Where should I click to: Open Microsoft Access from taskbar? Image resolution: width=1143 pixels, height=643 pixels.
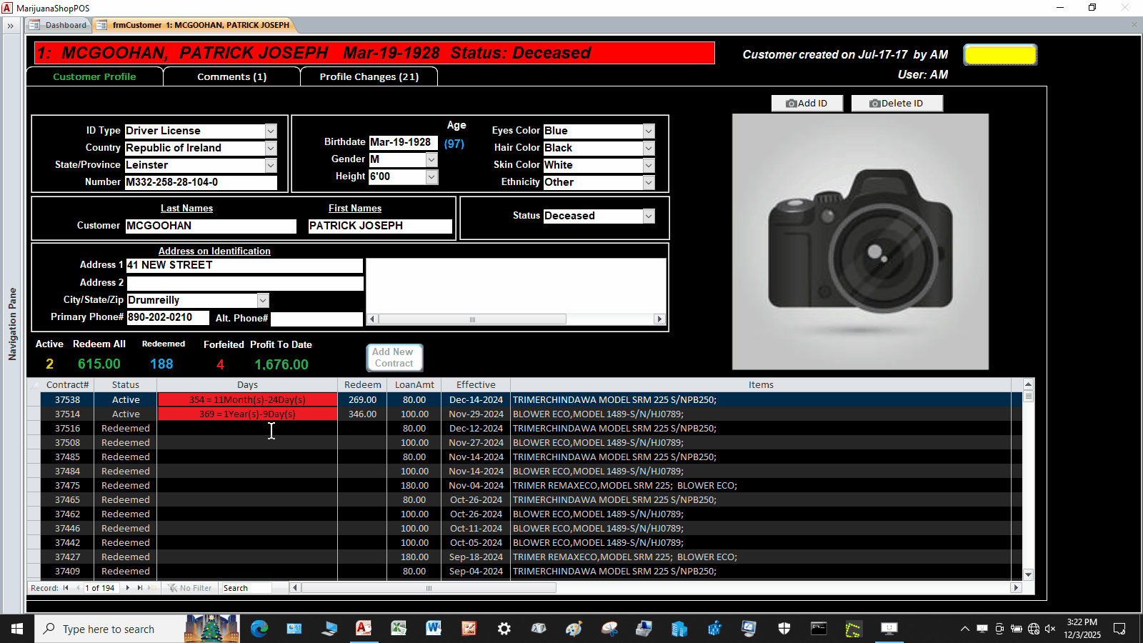pyautogui.click(x=364, y=629)
